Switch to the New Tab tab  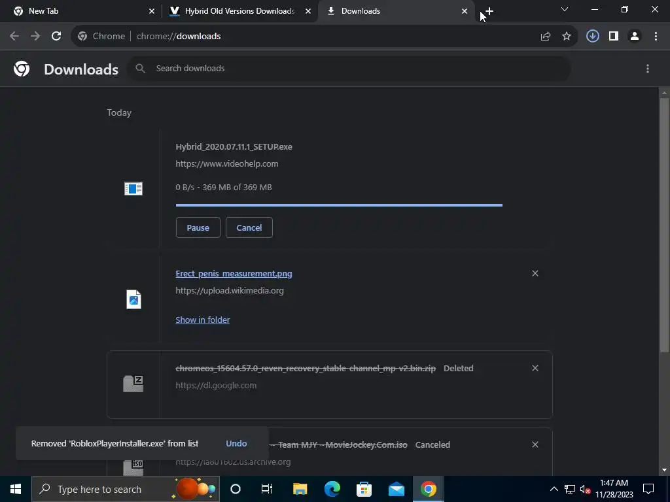[x=81, y=11]
